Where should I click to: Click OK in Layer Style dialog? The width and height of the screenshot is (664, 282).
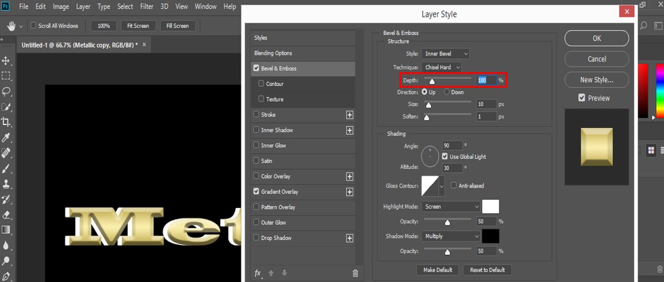(x=596, y=38)
